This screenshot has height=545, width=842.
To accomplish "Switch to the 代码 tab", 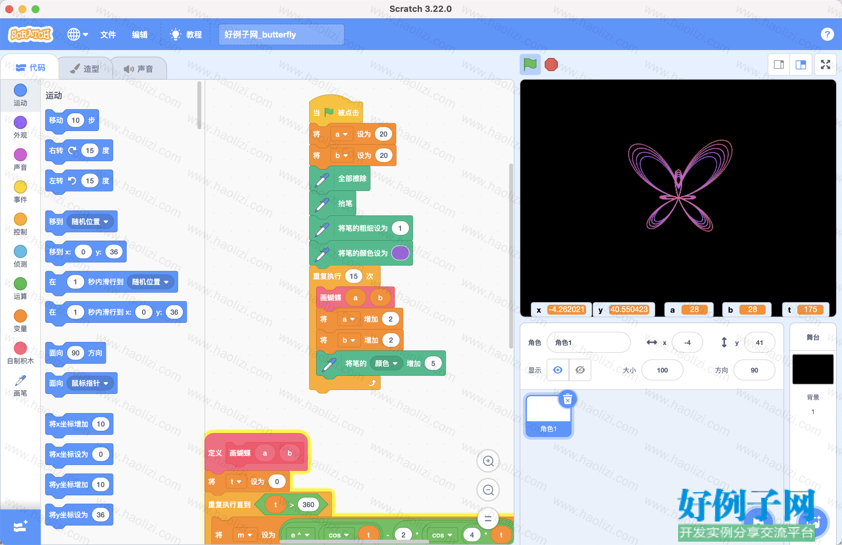I will tap(30, 67).
